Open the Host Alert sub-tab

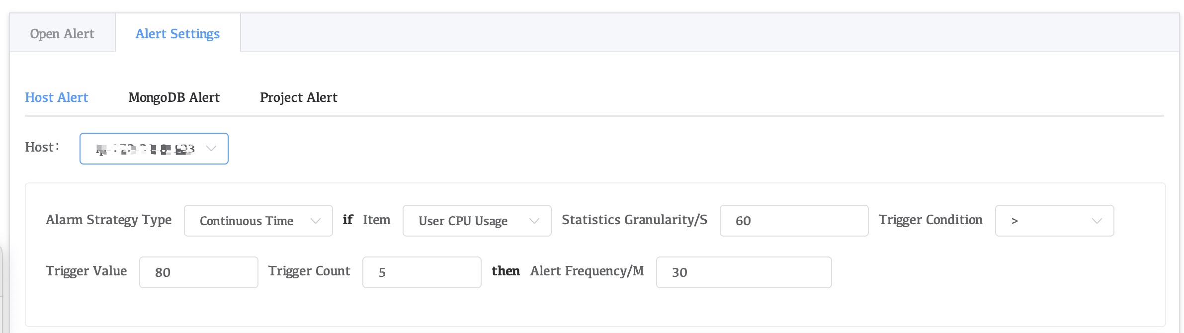(x=57, y=97)
